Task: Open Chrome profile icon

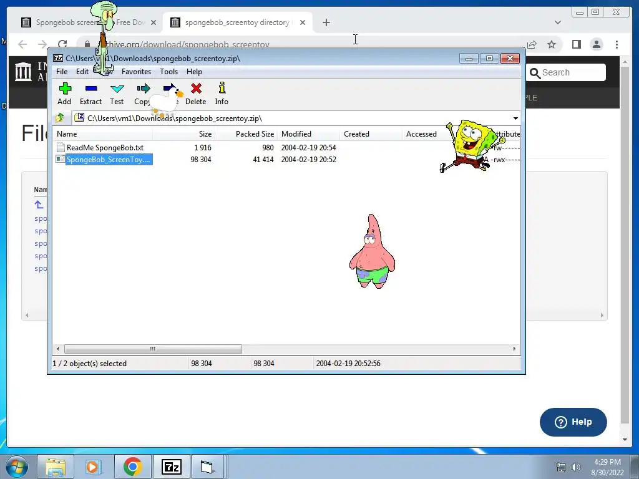Action: click(x=597, y=44)
